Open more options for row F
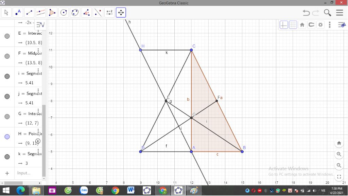Screen dimensions: 348x196 point(38,51)
